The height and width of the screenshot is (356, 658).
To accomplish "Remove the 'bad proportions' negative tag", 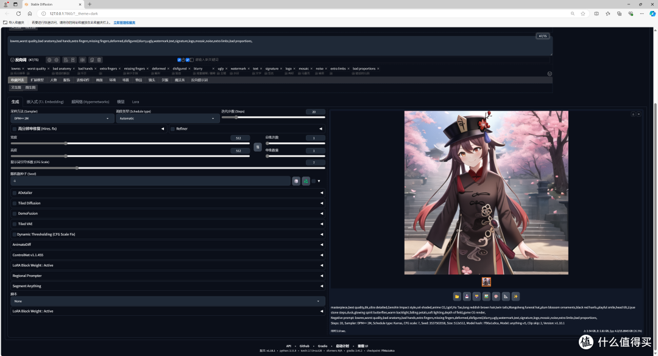I will click(378, 69).
